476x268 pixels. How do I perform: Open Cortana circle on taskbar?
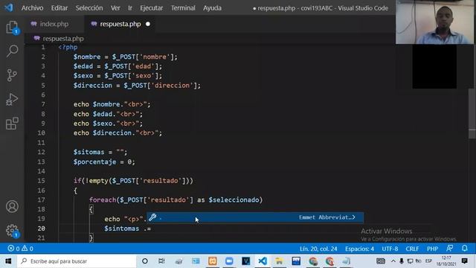pos(145,261)
